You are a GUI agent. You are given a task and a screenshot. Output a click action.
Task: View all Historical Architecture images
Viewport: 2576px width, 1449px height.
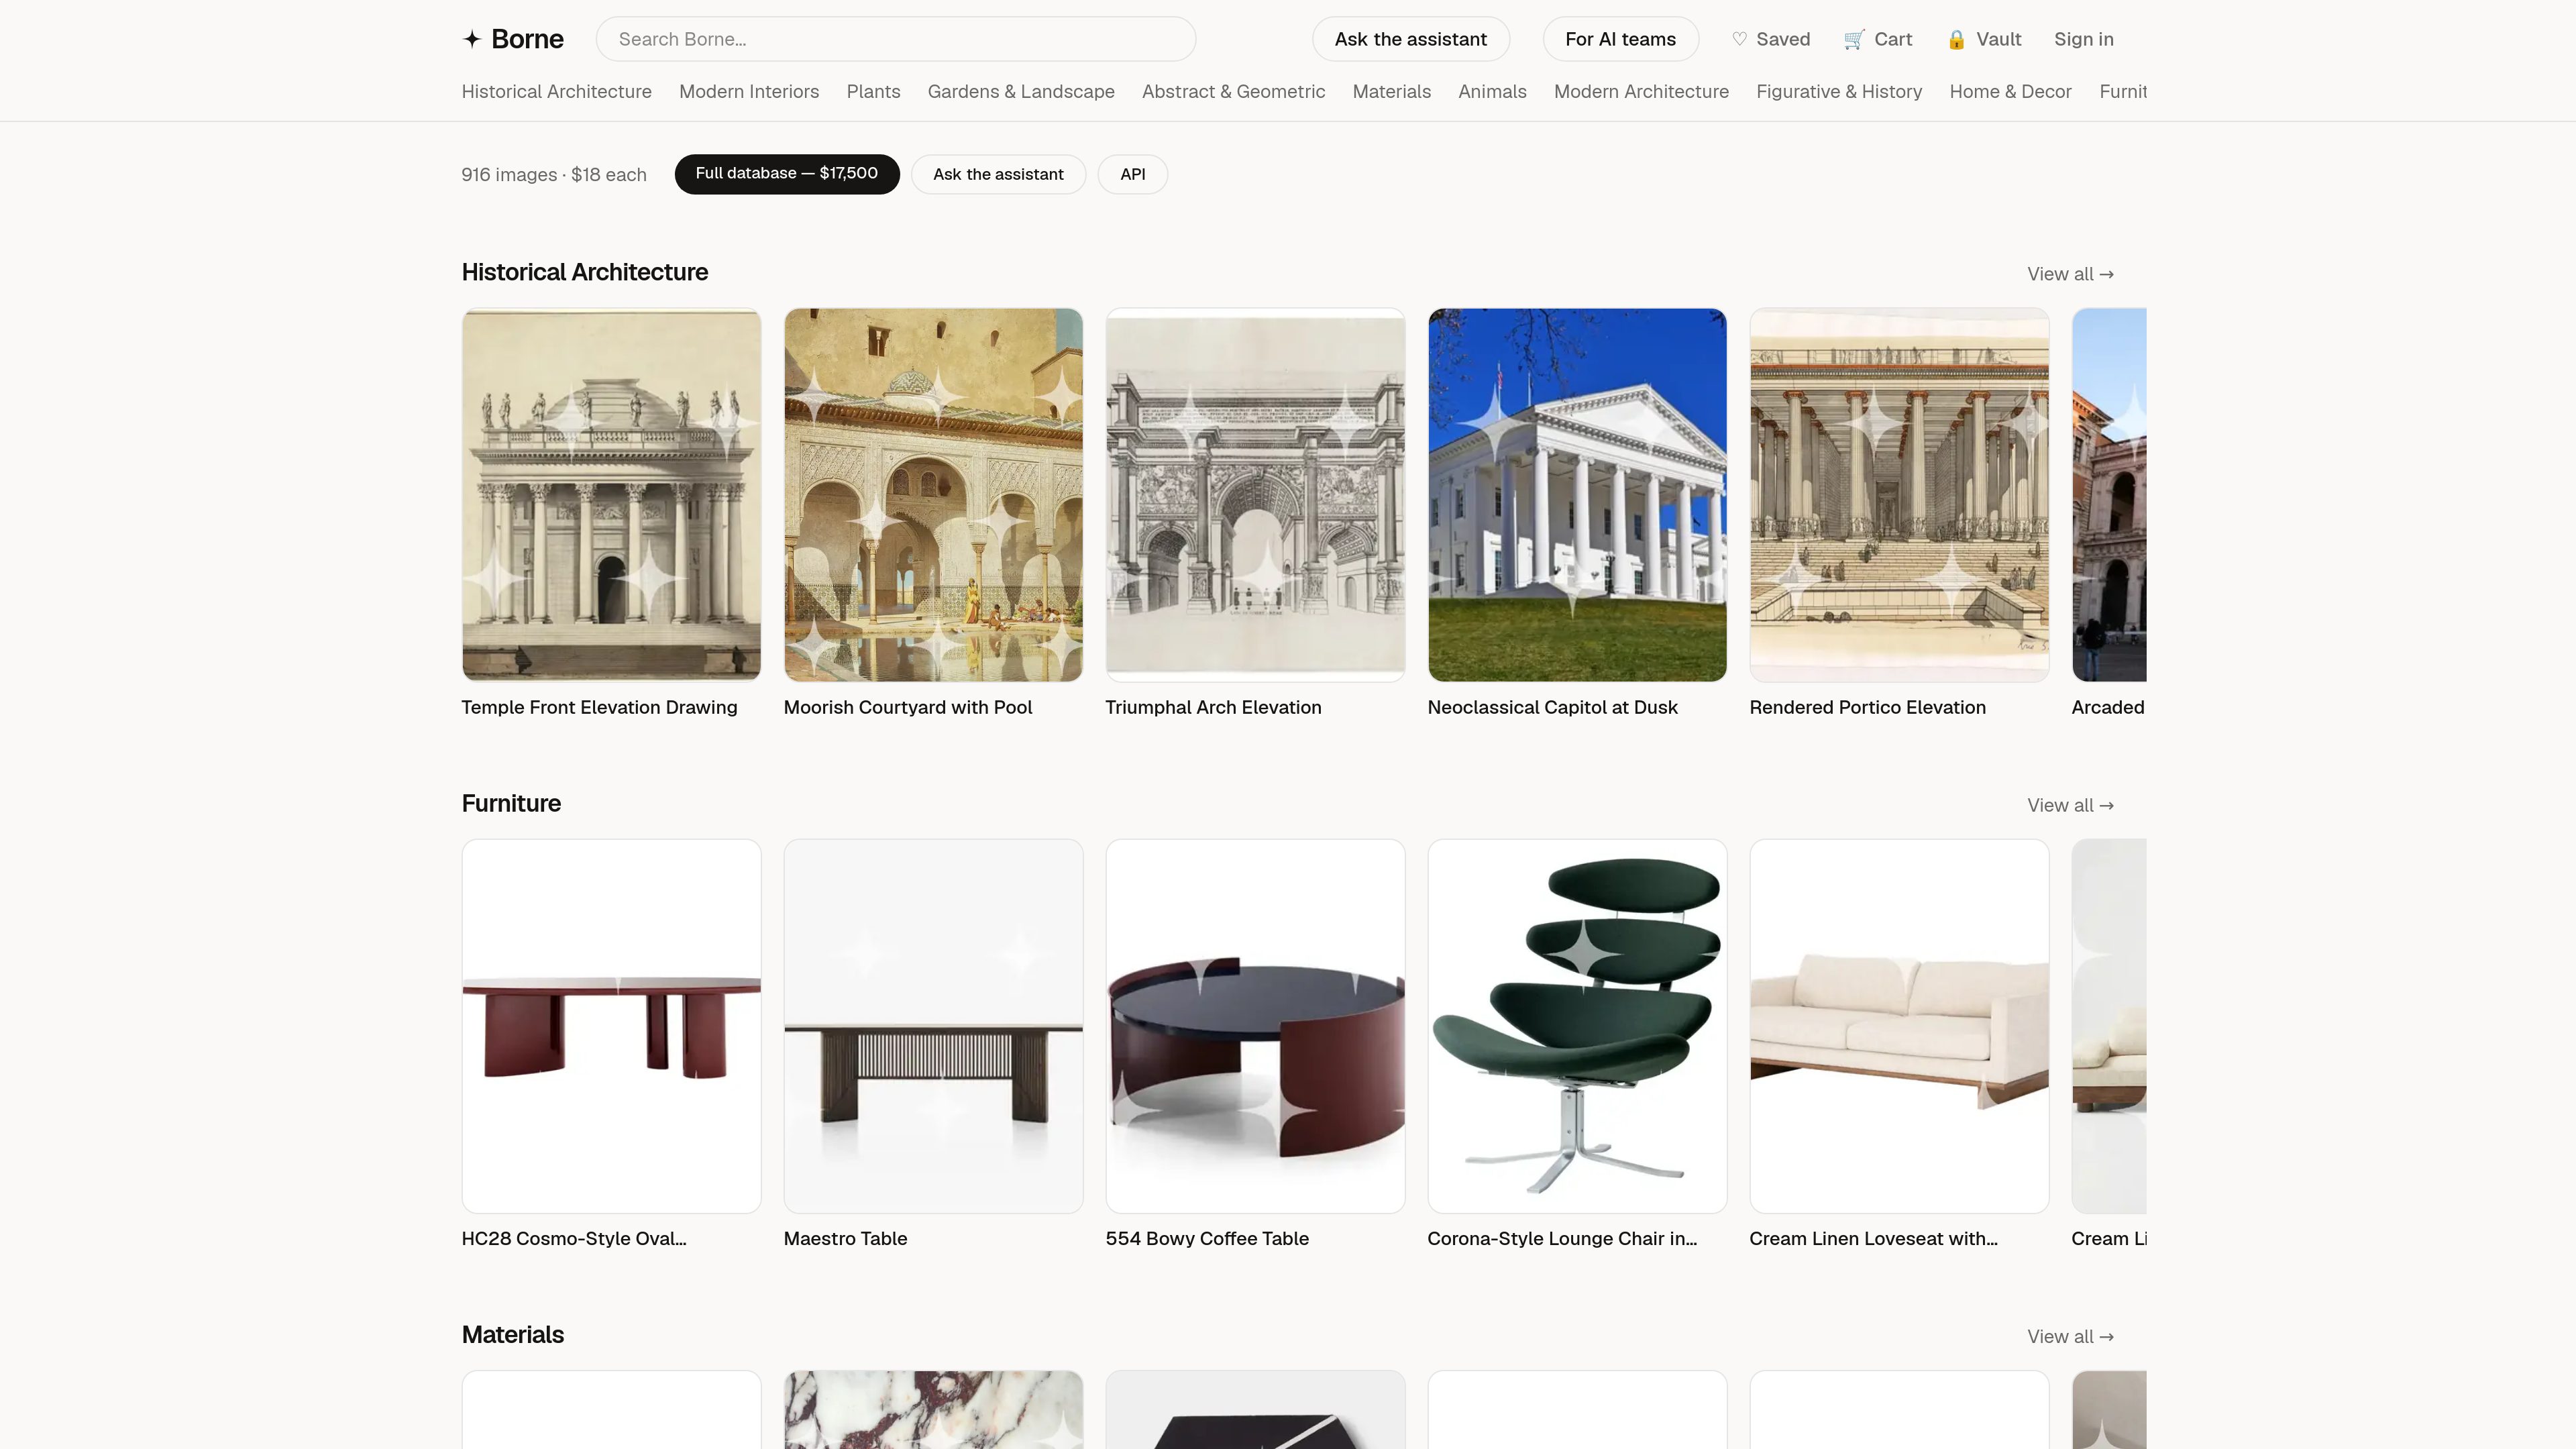[x=2069, y=274]
